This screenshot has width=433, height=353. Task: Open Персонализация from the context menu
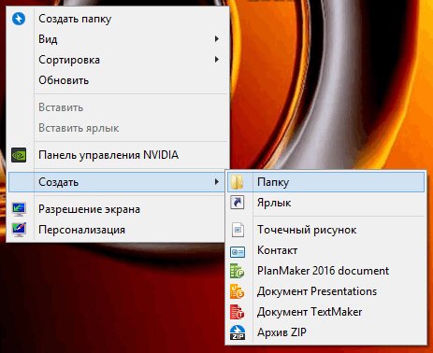coord(118,230)
